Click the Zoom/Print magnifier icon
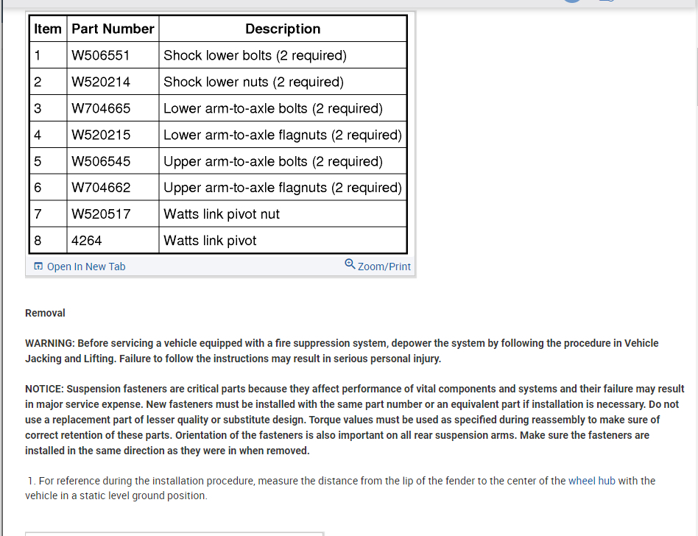The height and width of the screenshot is (536, 698). click(350, 264)
